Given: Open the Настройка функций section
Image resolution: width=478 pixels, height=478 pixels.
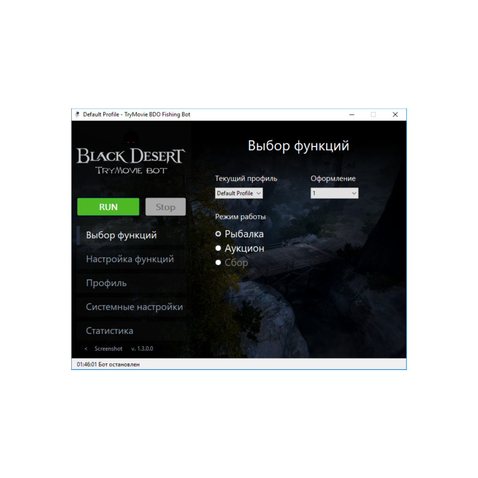Looking at the screenshot, I should click(131, 259).
